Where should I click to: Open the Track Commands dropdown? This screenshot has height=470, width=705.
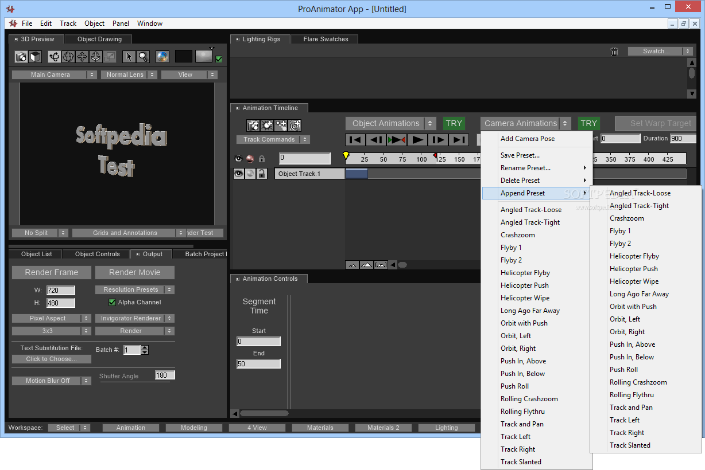click(x=273, y=139)
